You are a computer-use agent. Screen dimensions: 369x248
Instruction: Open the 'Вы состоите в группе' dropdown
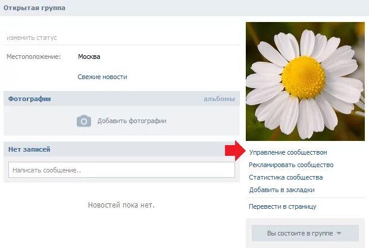(x=305, y=233)
